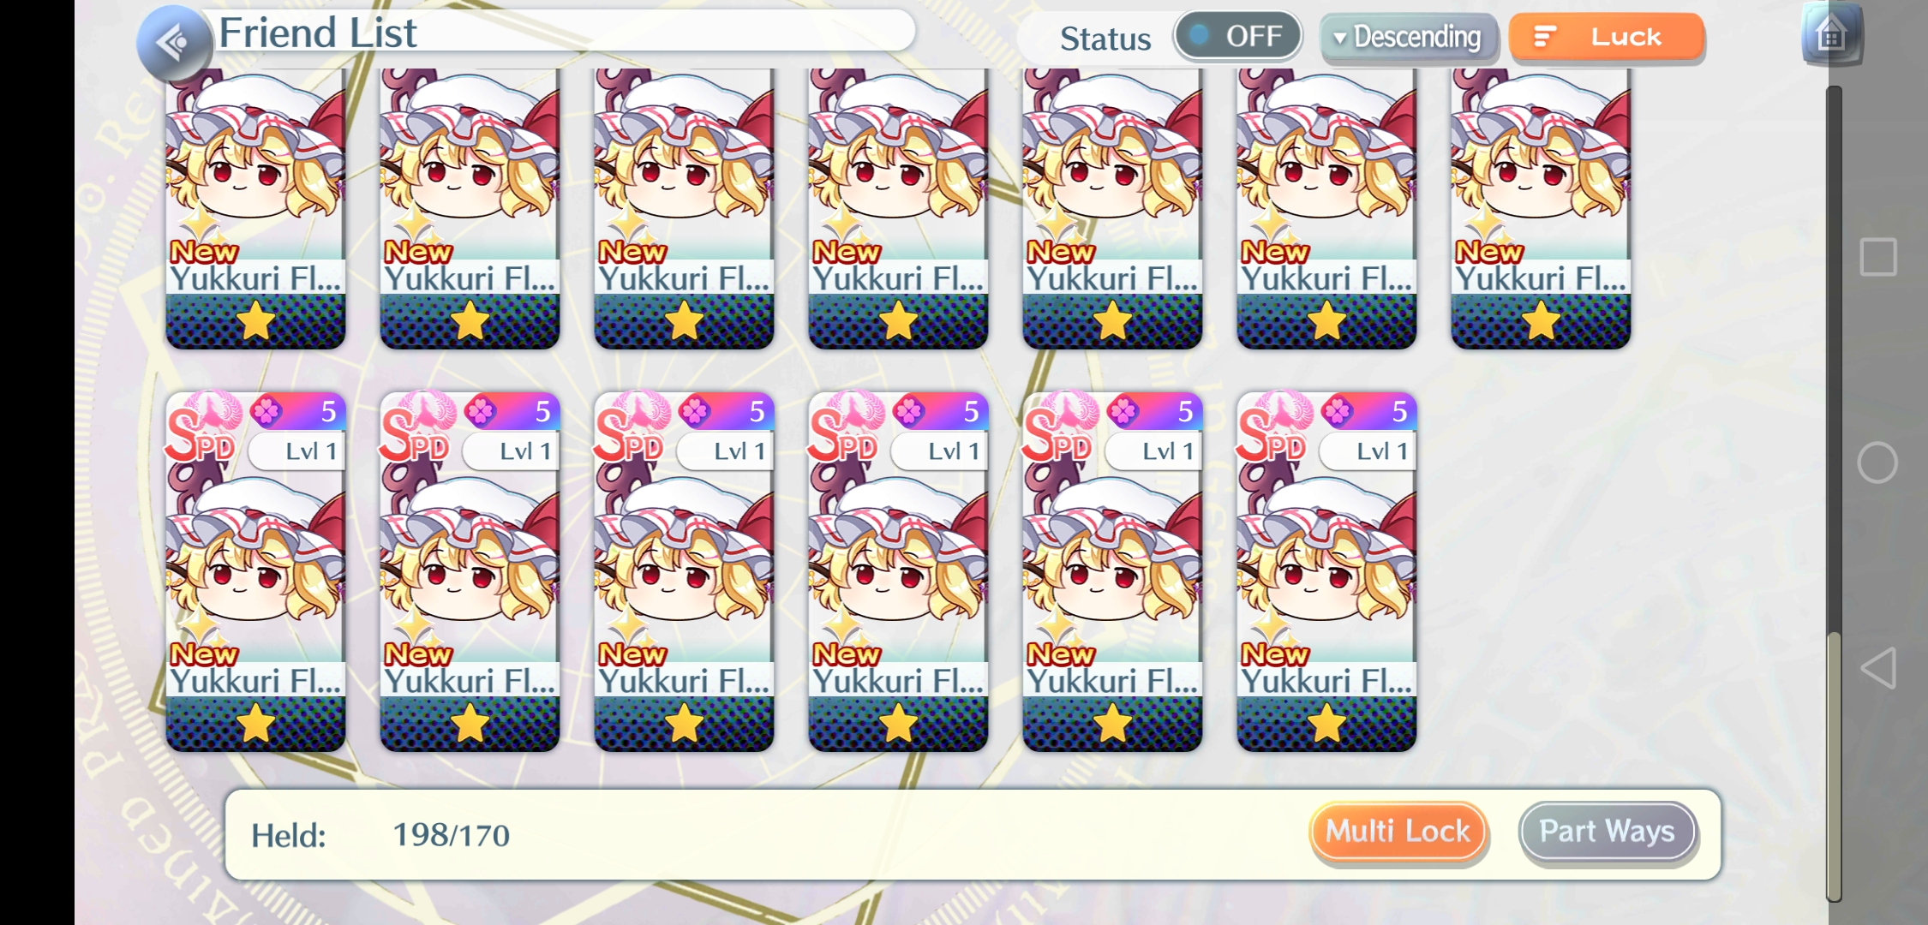Tap the Held count 198/170 field
Screen dimensions: 1928x925
(x=451, y=835)
